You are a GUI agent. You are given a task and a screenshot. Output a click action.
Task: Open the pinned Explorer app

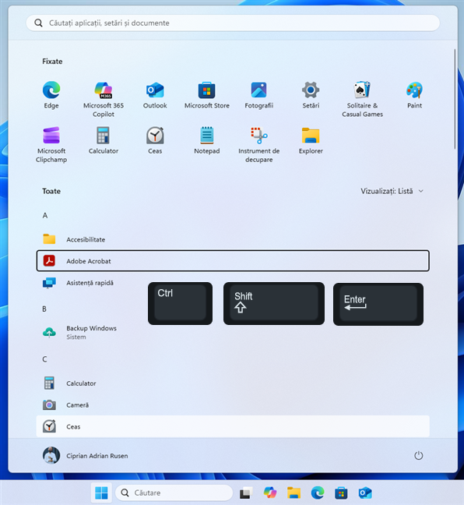pos(311,140)
